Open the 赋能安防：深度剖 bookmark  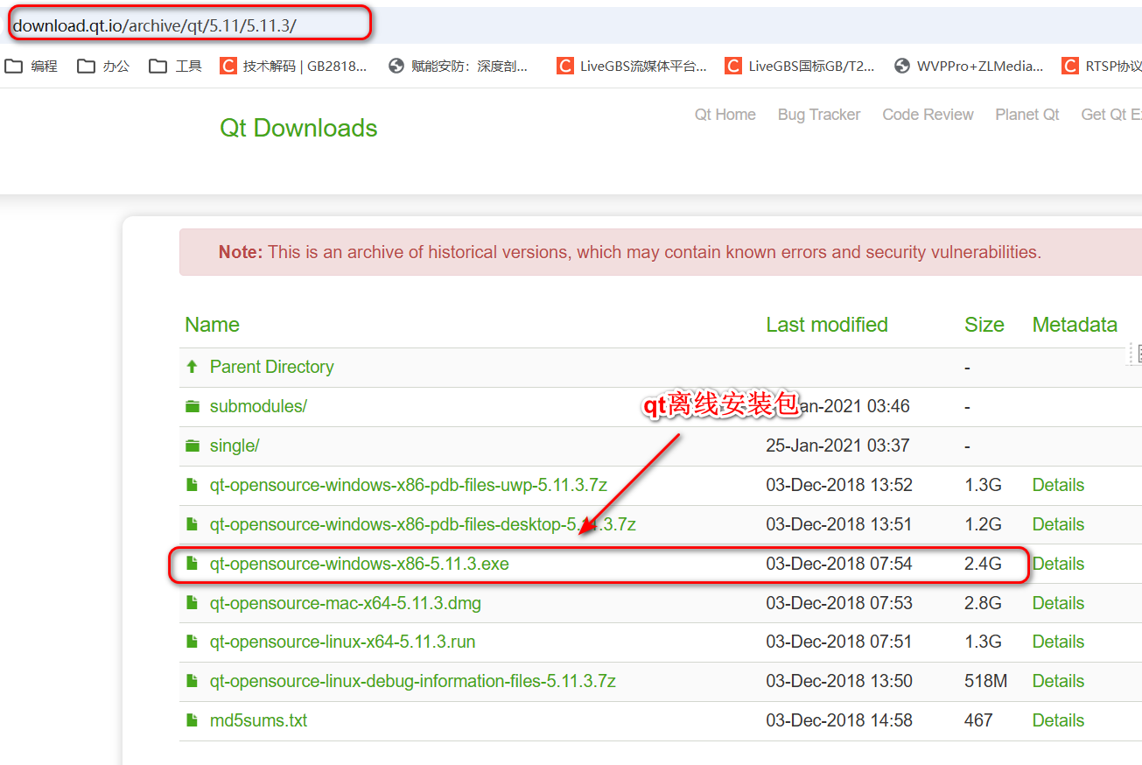click(459, 66)
